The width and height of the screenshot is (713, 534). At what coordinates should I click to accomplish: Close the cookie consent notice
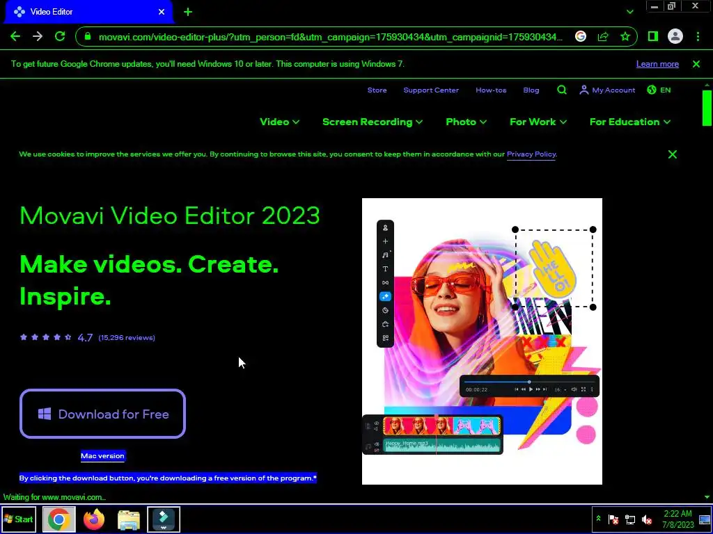coord(673,154)
